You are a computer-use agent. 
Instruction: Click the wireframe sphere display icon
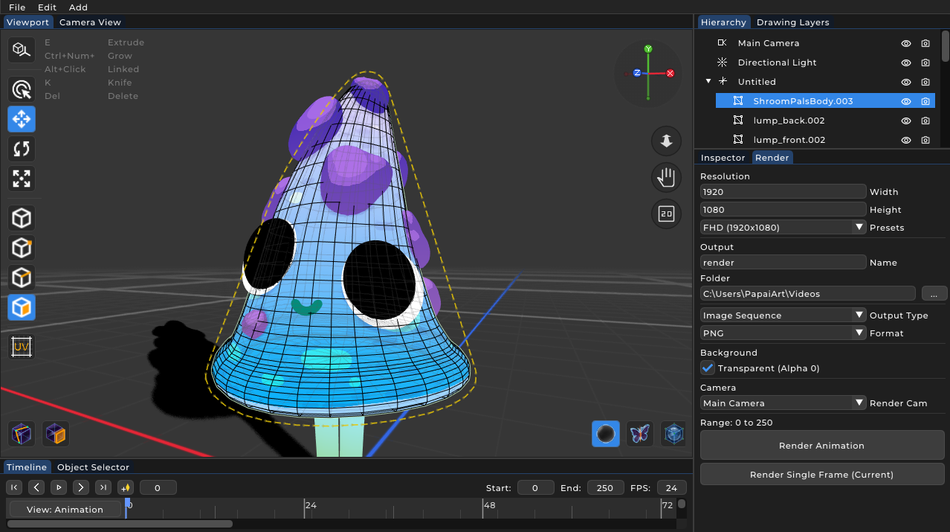click(x=673, y=434)
